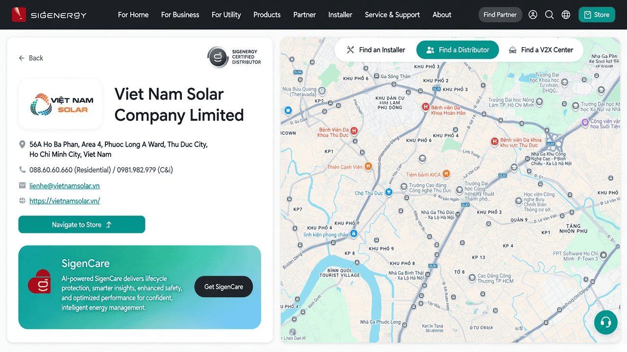Open the customer support headset chat icon
Image resolution: width=627 pixels, height=352 pixels.
pos(605,323)
